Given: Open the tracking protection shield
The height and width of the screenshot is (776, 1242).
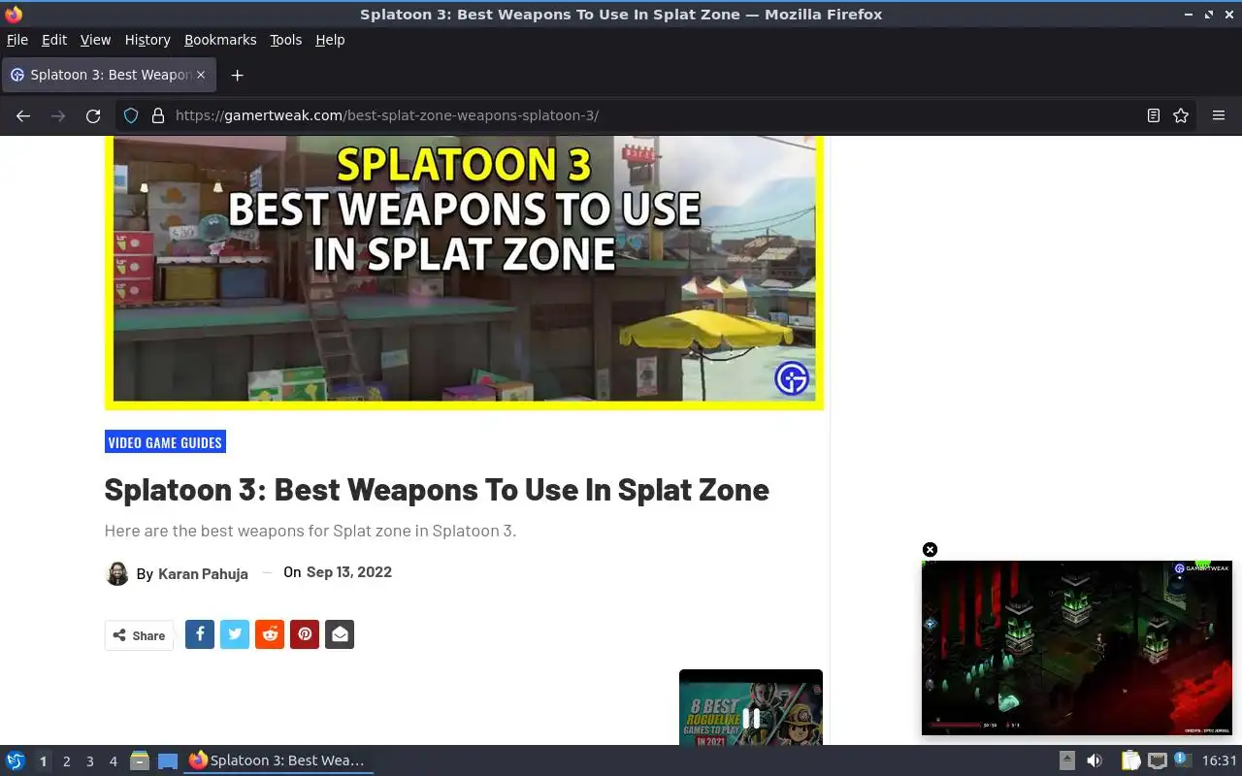Looking at the screenshot, I should pos(131,115).
